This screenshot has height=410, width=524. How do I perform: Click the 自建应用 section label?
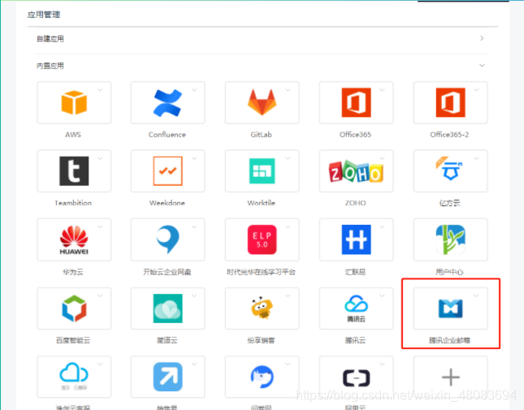50,39
